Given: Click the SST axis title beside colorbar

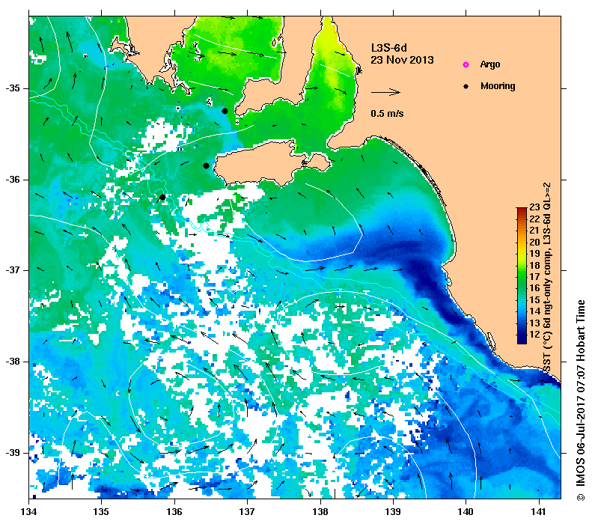Looking at the screenshot, I should pos(547,278).
